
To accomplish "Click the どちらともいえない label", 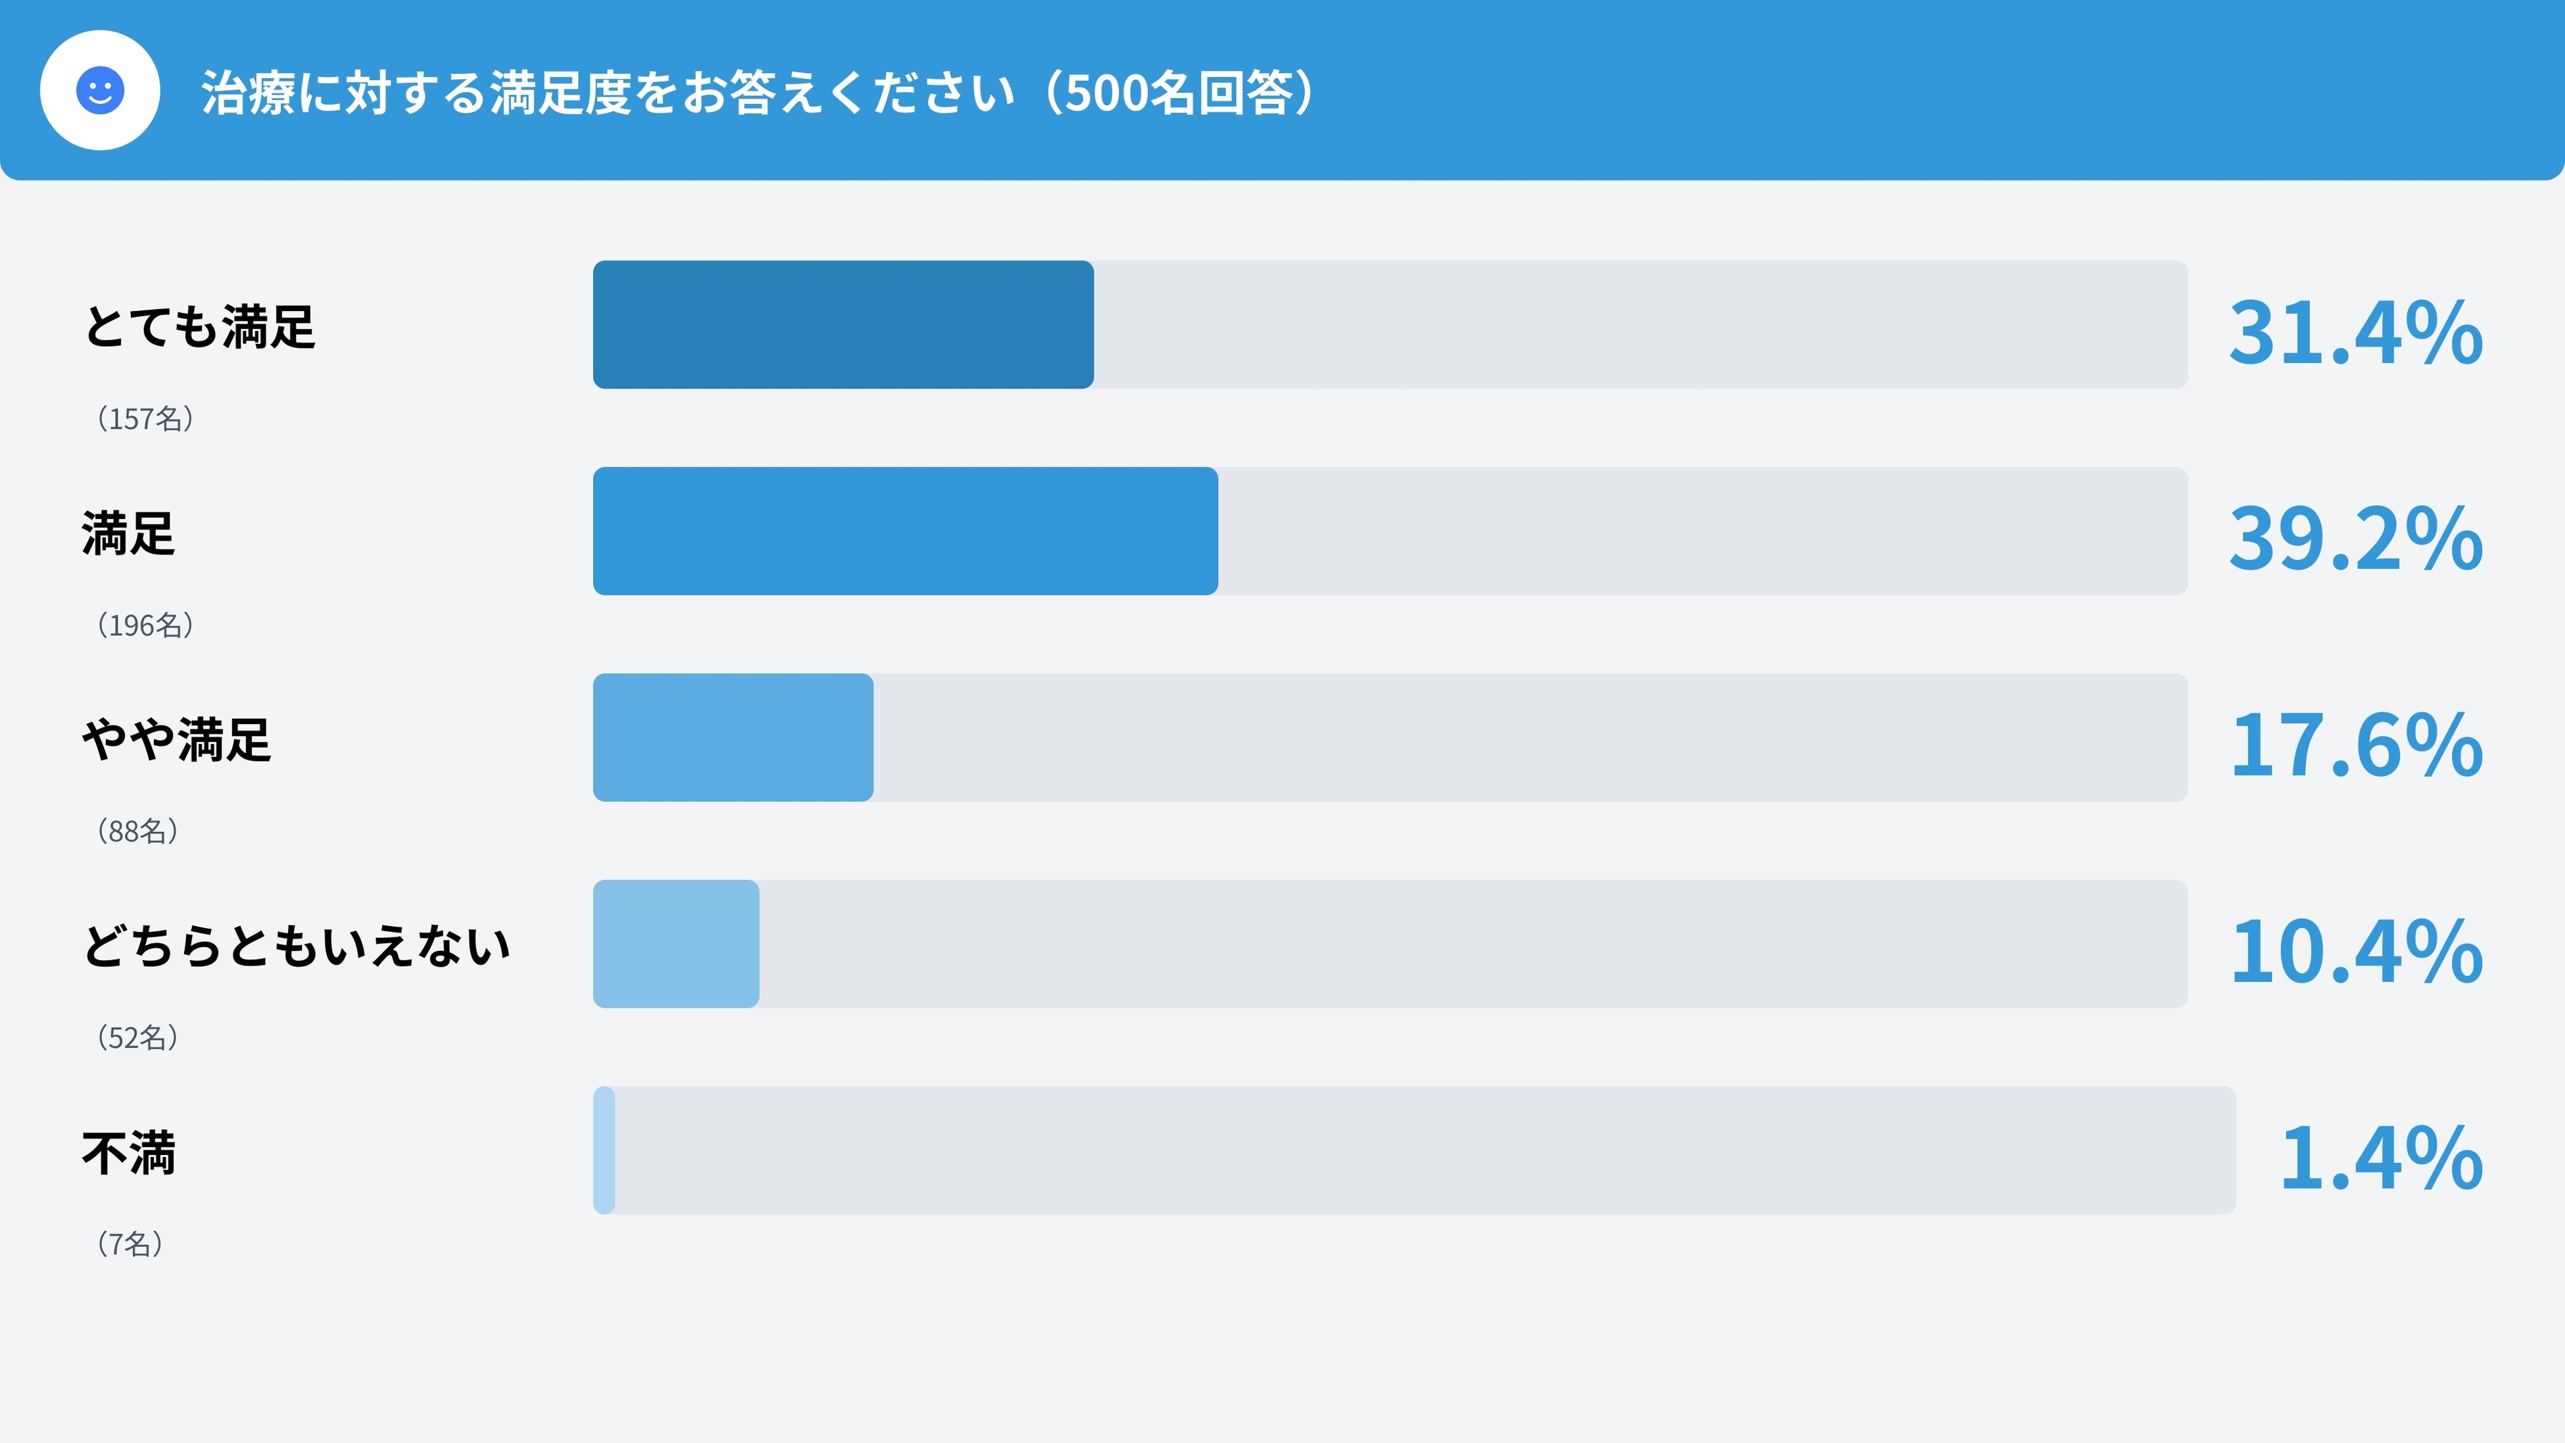I will coord(296,946).
